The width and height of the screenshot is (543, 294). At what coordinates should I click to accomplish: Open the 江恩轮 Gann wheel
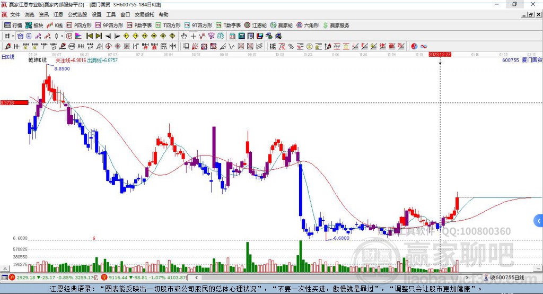pos(256,25)
